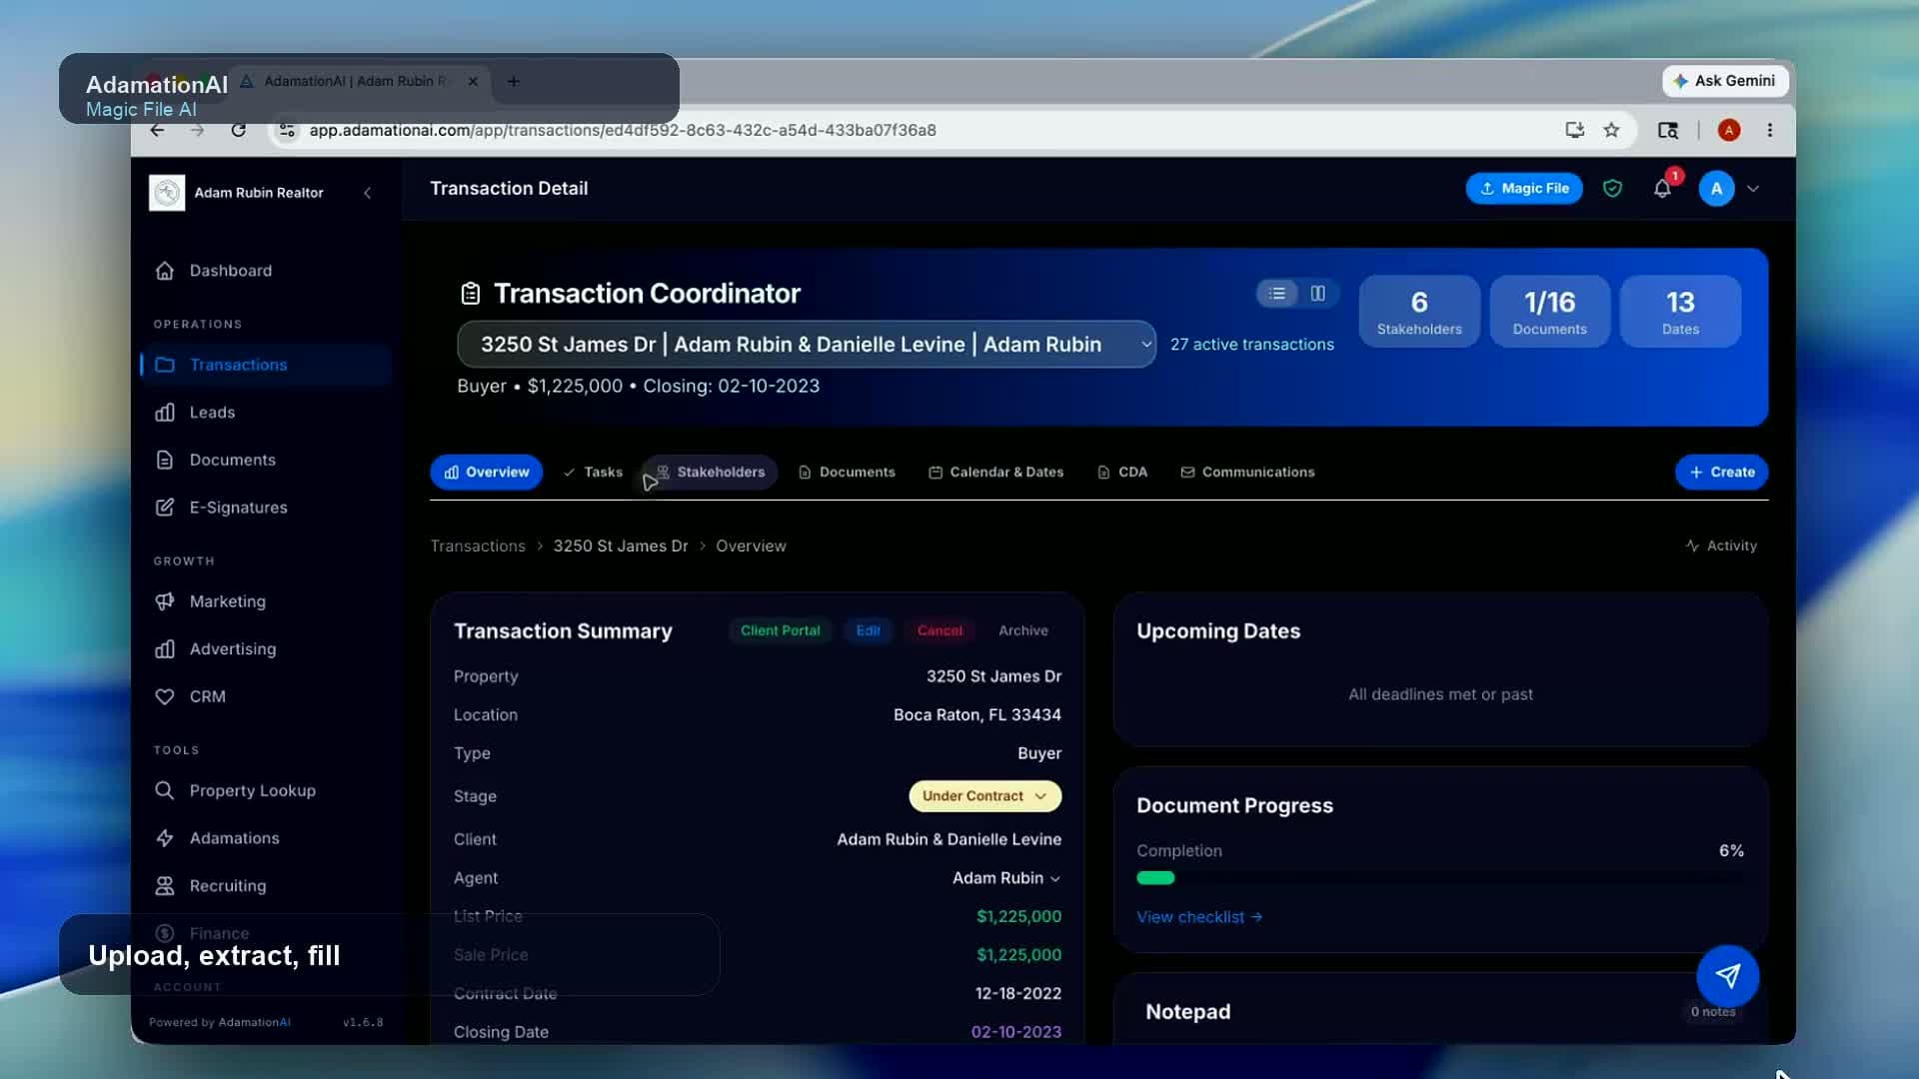Screen dimensions: 1919x1079
Task: Click the Leads chart icon
Action: pyautogui.click(x=165, y=413)
